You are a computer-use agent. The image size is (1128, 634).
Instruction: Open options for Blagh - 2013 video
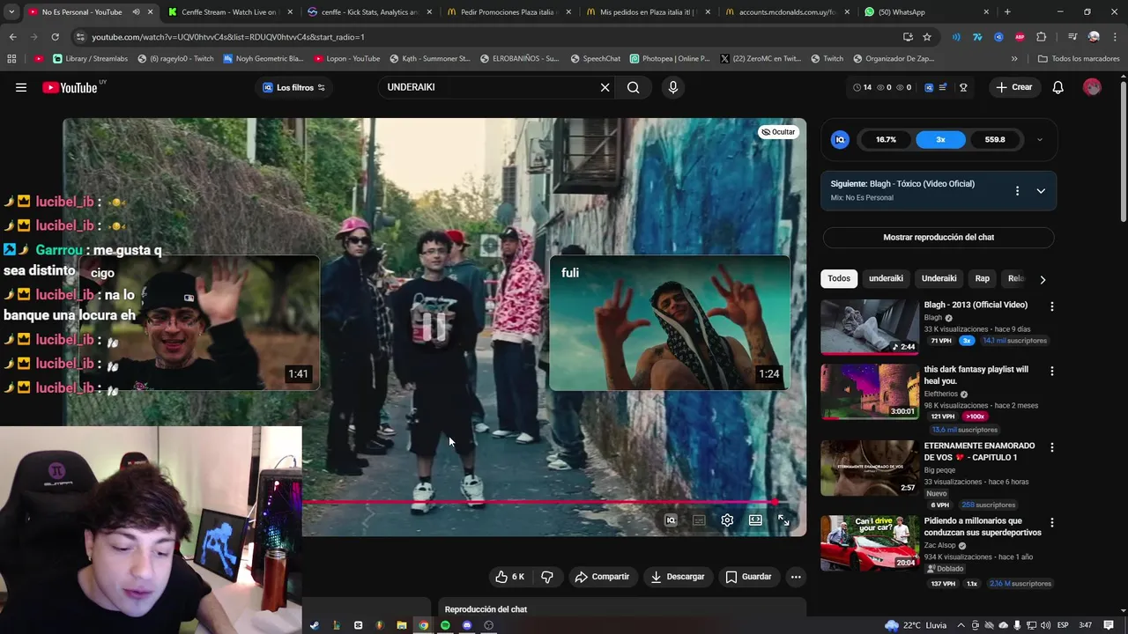click(x=1051, y=306)
